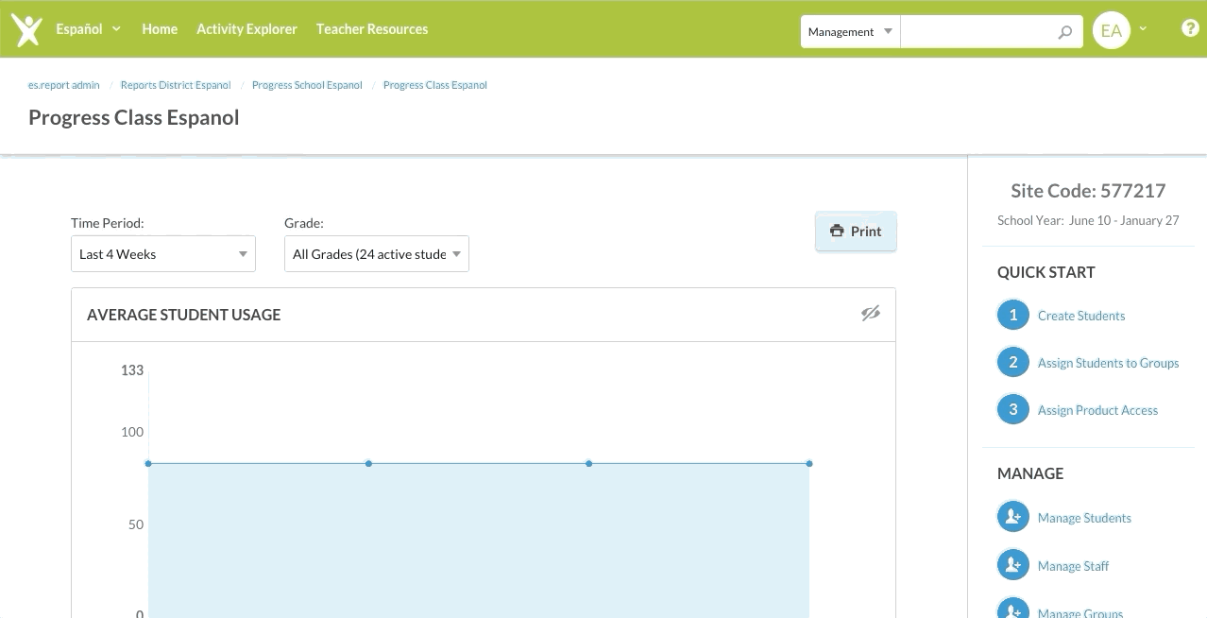
Task: Hide the Average Student Usage panel
Action: click(870, 314)
